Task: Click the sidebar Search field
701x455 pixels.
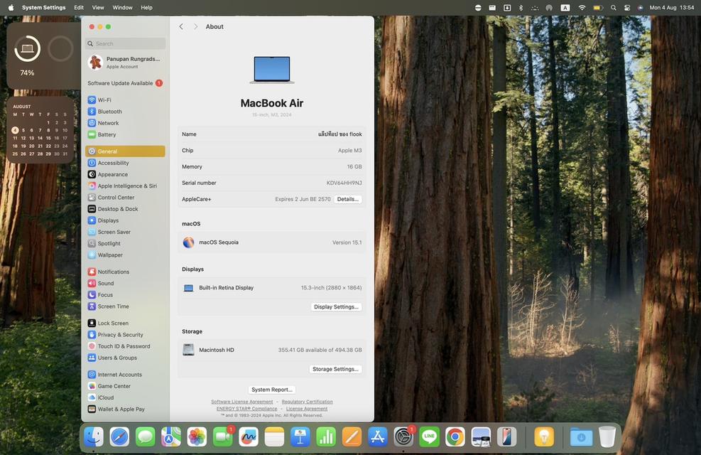Action: 125,43
